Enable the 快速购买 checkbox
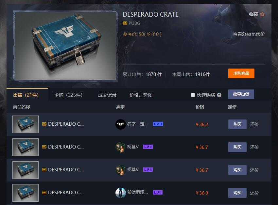This screenshot has width=278, height=205. (193, 95)
